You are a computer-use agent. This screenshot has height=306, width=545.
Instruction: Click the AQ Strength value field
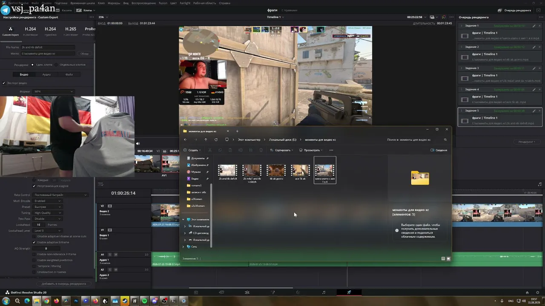[x=46, y=248]
